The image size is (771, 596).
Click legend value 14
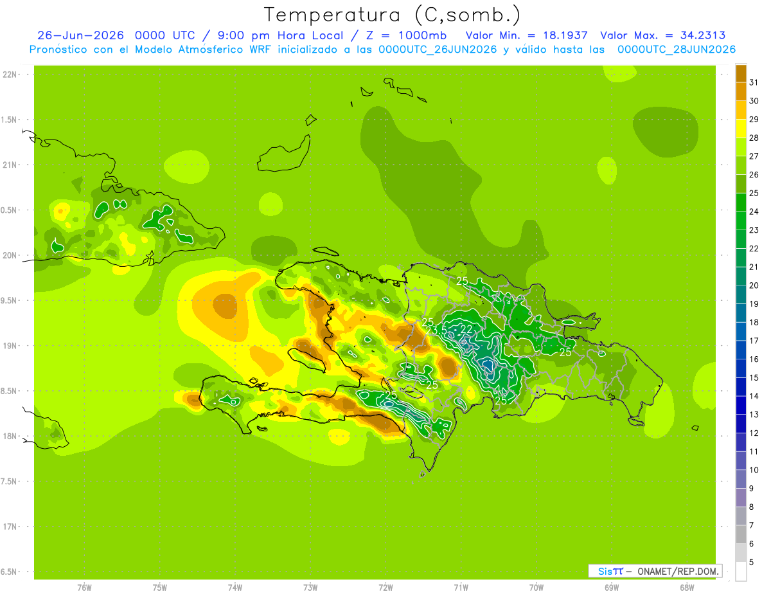[x=754, y=396]
